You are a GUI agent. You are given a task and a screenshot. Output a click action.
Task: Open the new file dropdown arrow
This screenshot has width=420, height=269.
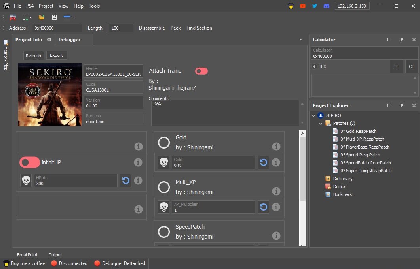click(31, 17)
